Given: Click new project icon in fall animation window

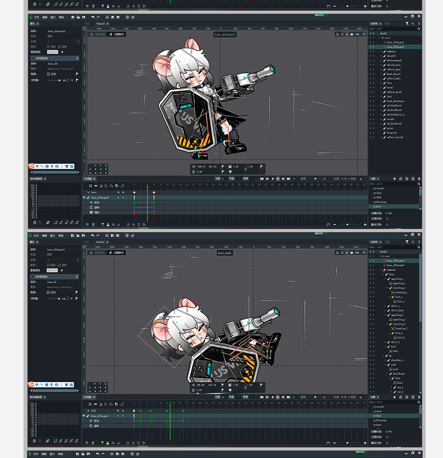Looking at the screenshot, I should coord(73,236).
